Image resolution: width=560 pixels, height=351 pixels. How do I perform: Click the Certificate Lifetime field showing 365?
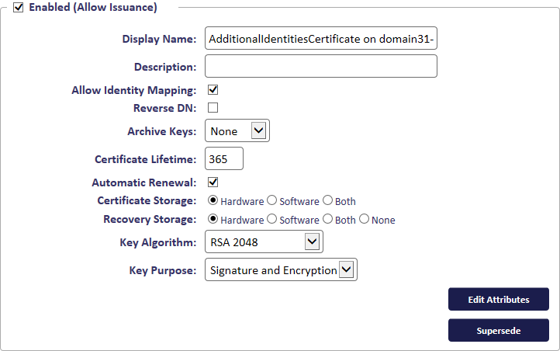click(224, 158)
